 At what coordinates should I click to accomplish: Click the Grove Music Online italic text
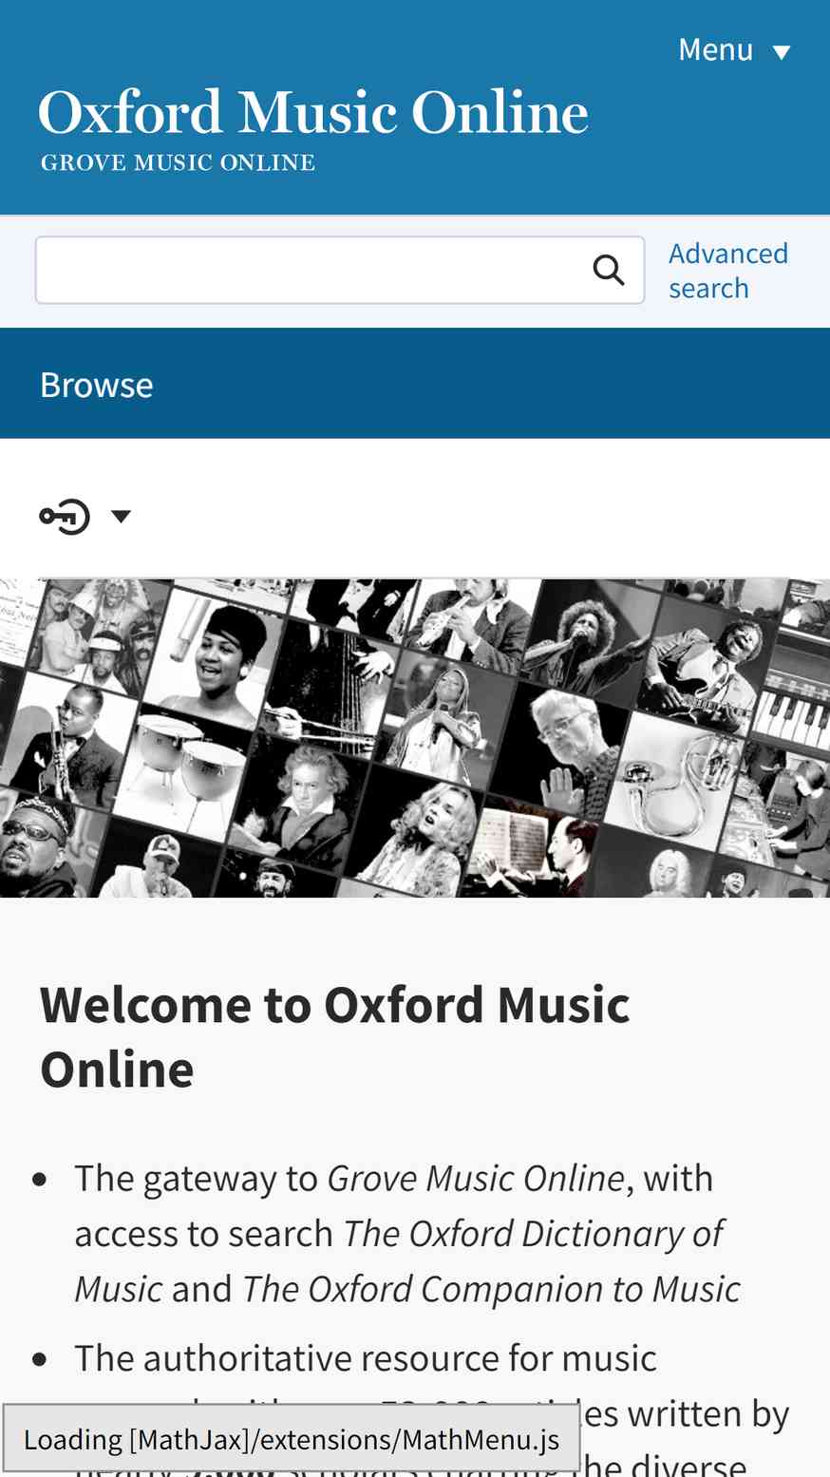pos(476,1178)
